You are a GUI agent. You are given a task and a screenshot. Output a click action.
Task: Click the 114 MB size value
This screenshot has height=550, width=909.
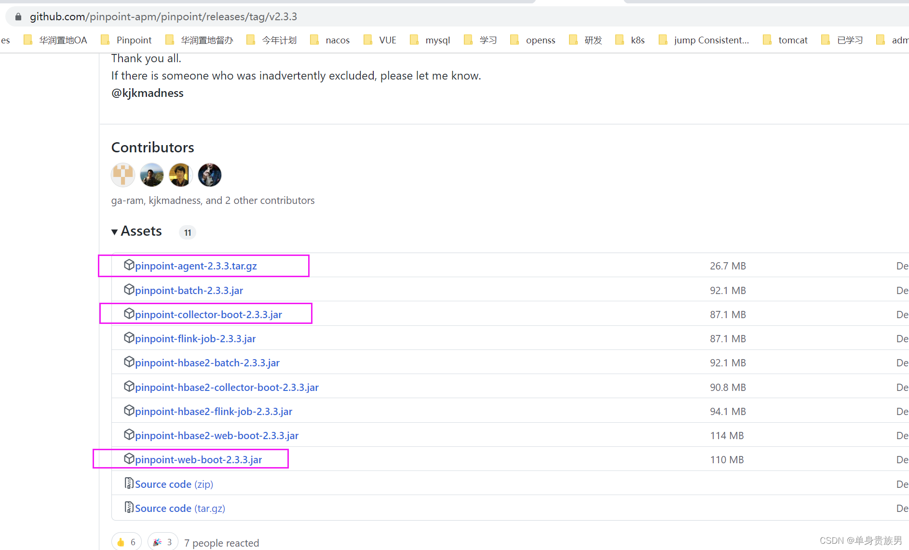pyautogui.click(x=727, y=436)
